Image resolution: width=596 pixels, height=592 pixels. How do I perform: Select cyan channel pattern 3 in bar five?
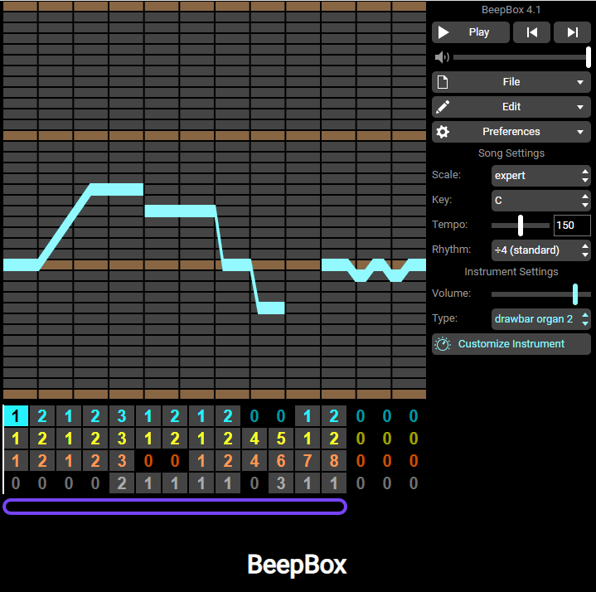point(122,415)
